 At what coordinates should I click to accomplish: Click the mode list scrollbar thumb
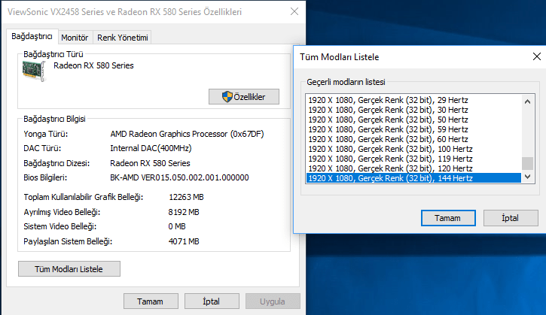pyautogui.click(x=527, y=163)
